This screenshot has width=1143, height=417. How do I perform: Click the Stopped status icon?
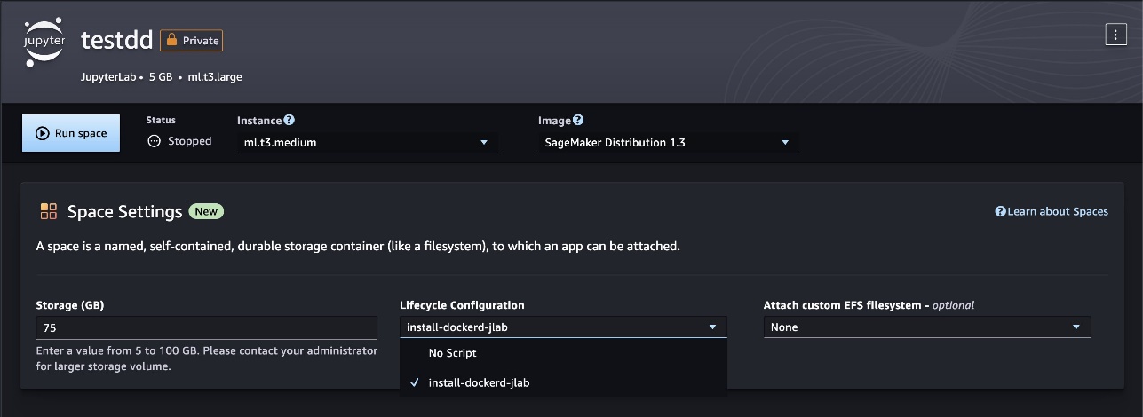(154, 141)
